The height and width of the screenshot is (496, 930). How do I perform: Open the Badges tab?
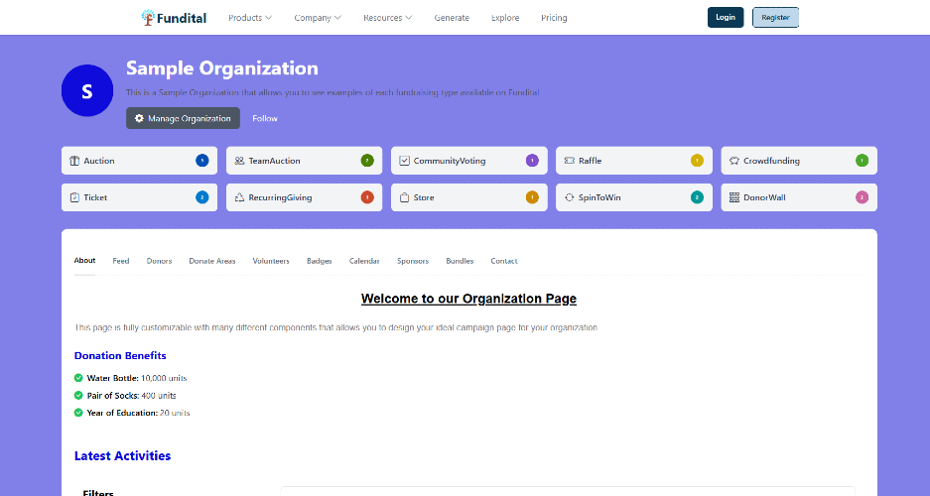pyautogui.click(x=319, y=261)
